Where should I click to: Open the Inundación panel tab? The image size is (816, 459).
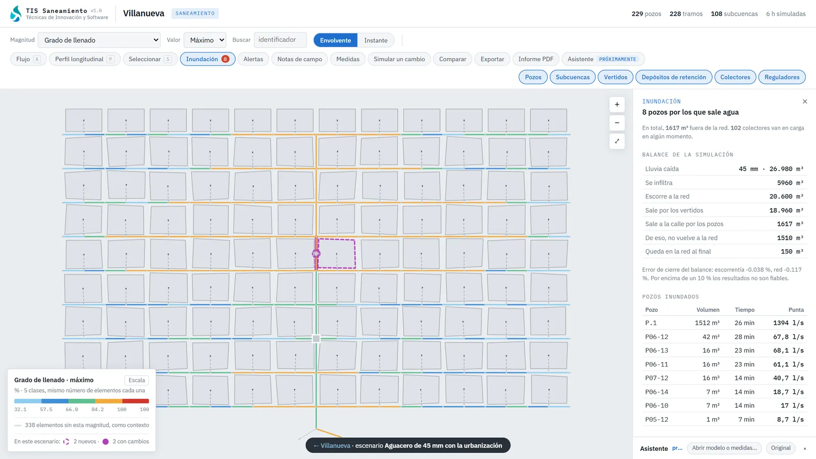[x=208, y=59]
